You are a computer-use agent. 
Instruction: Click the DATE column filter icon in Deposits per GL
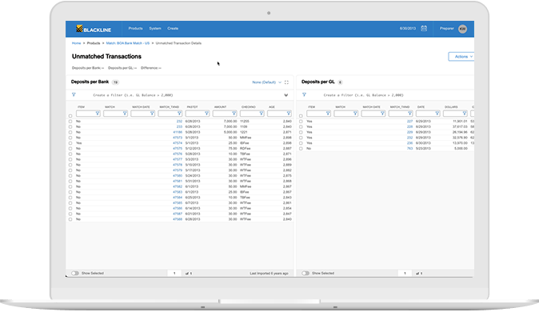(x=437, y=113)
